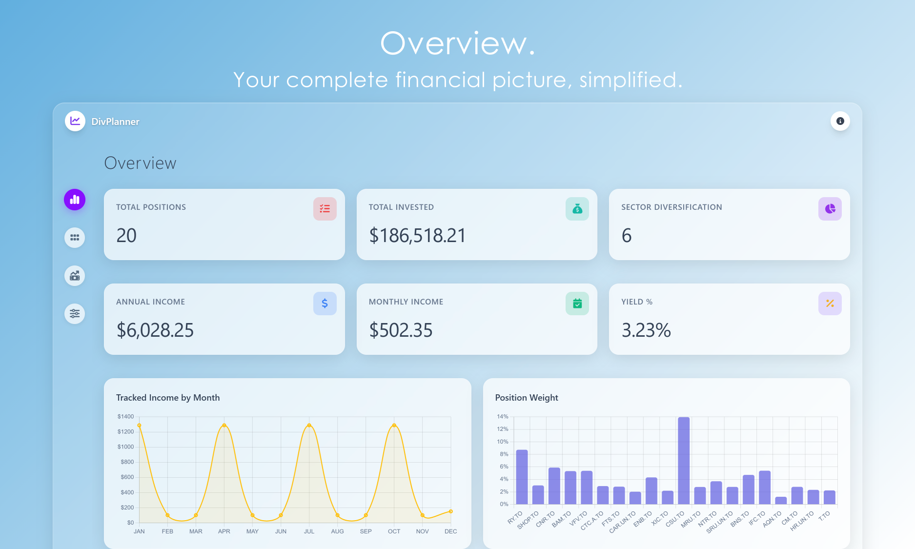Click the January data point on income chart

[139, 426]
